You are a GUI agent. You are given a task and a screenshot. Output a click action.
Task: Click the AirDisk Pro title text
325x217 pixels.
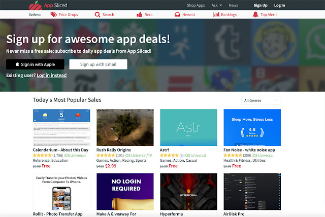[x=234, y=214]
